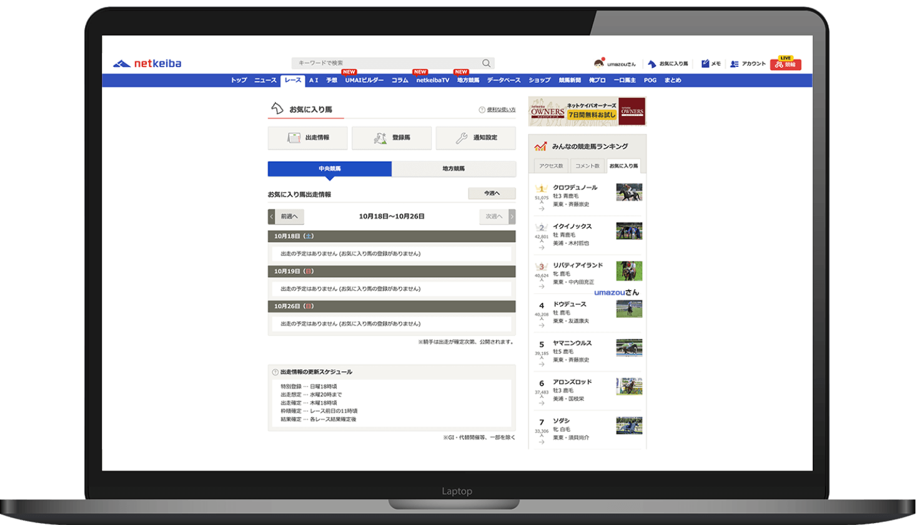Image resolution: width=917 pixels, height=525 pixels.
Task: Open 登録馬 registered horses button
Action: coord(392,138)
